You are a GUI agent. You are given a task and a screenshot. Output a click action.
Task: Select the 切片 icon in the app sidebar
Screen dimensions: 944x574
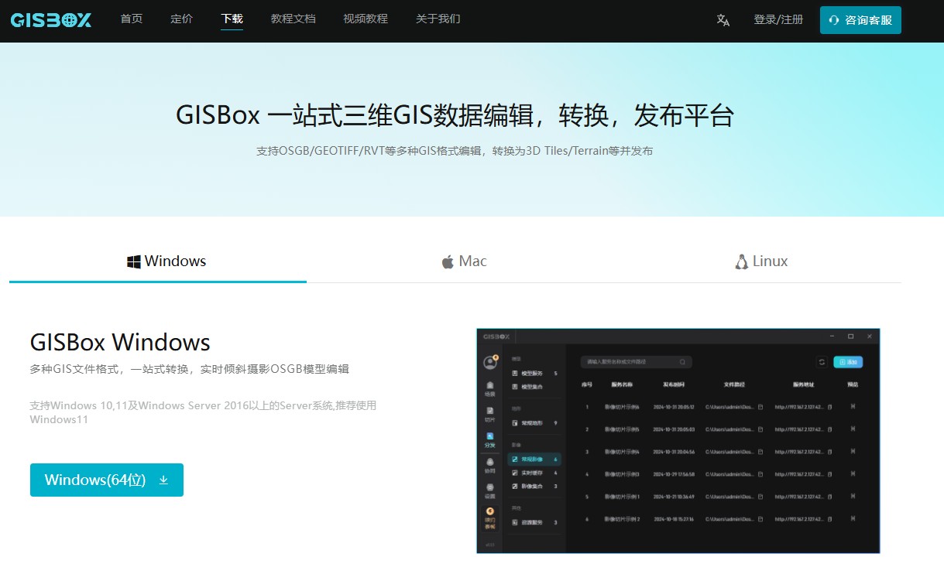[489, 414]
